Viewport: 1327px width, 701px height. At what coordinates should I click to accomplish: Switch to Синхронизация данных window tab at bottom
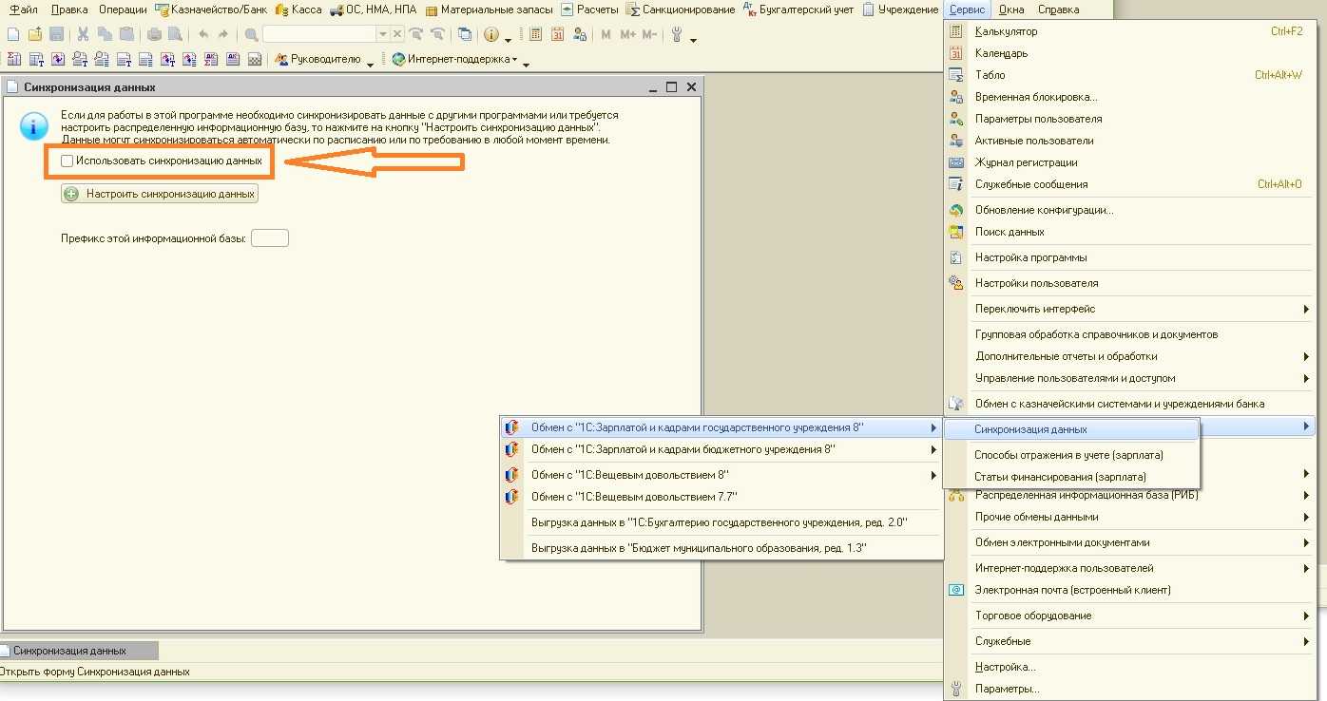(79, 651)
